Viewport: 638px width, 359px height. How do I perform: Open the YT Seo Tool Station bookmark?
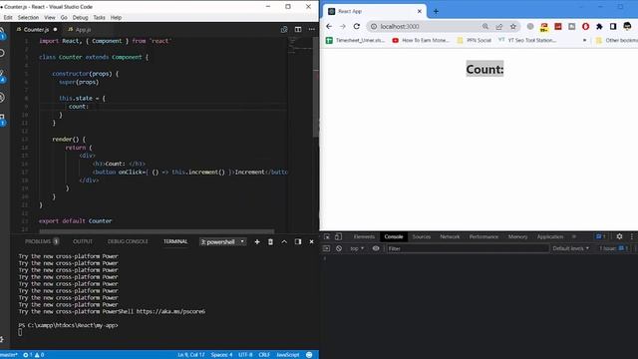click(527, 40)
